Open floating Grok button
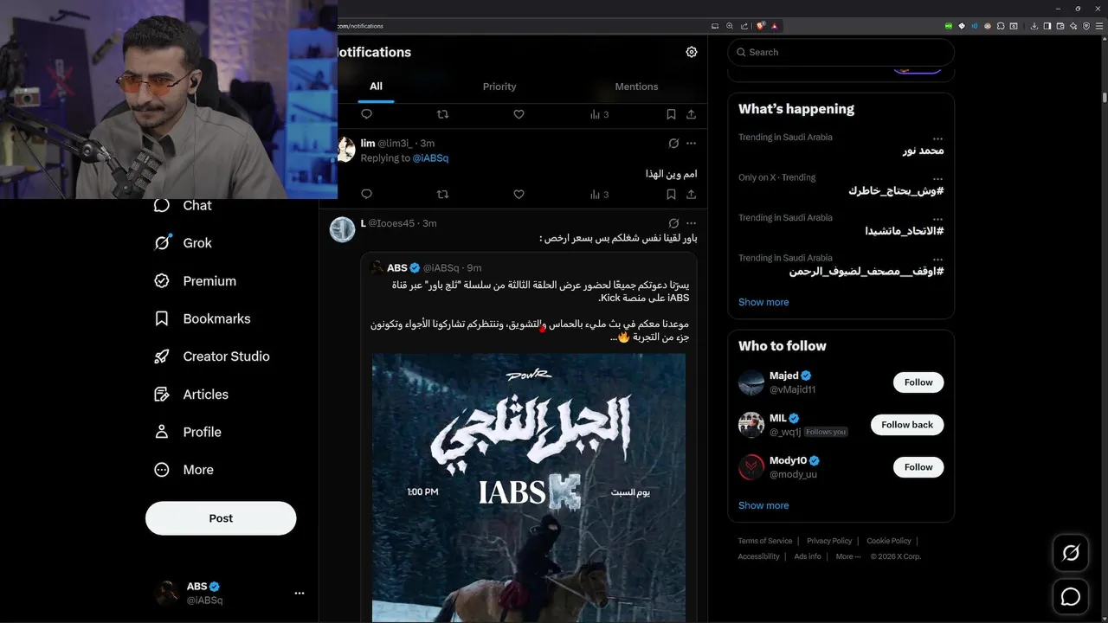This screenshot has width=1108, height=623. 1071,553
